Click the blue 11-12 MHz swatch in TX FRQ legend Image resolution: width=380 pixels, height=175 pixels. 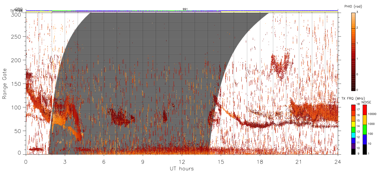coord(353,140)
